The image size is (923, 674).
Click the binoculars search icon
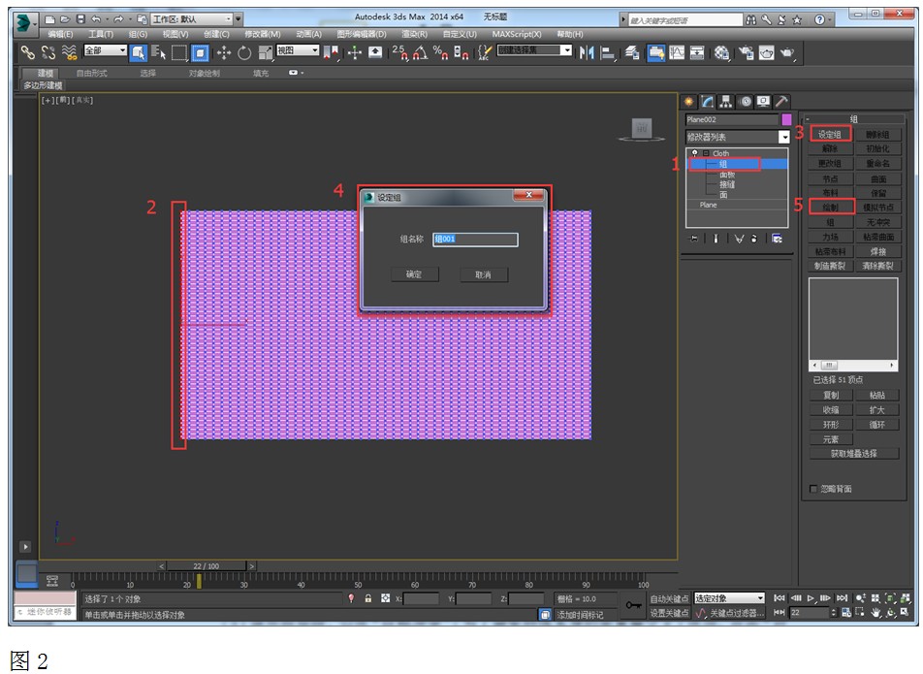pyautogui.click(x=751, y=20)
